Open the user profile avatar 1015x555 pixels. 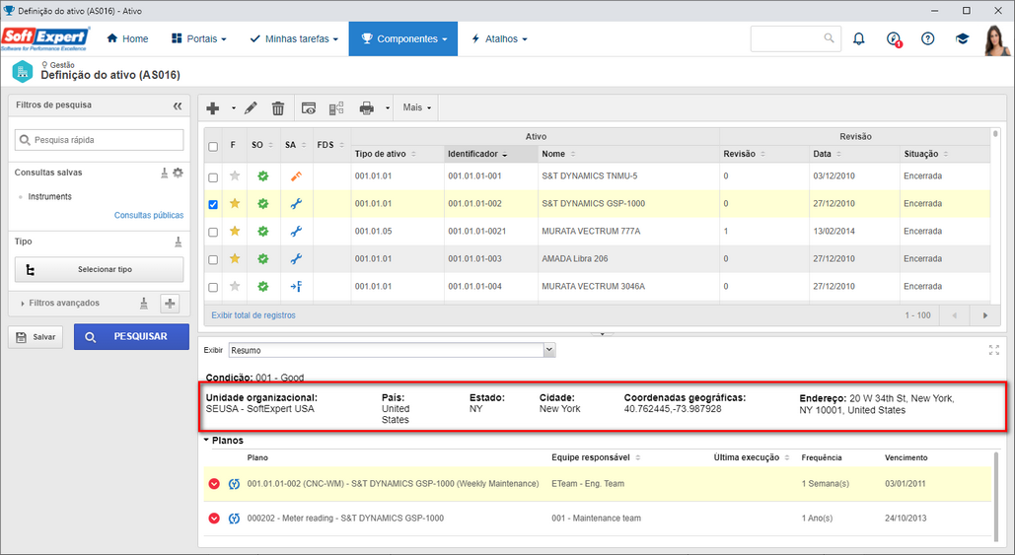pyautogui.click(x=997, y=40)
